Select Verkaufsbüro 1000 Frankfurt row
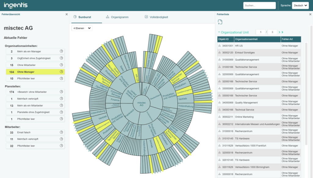 pos(259,146)
